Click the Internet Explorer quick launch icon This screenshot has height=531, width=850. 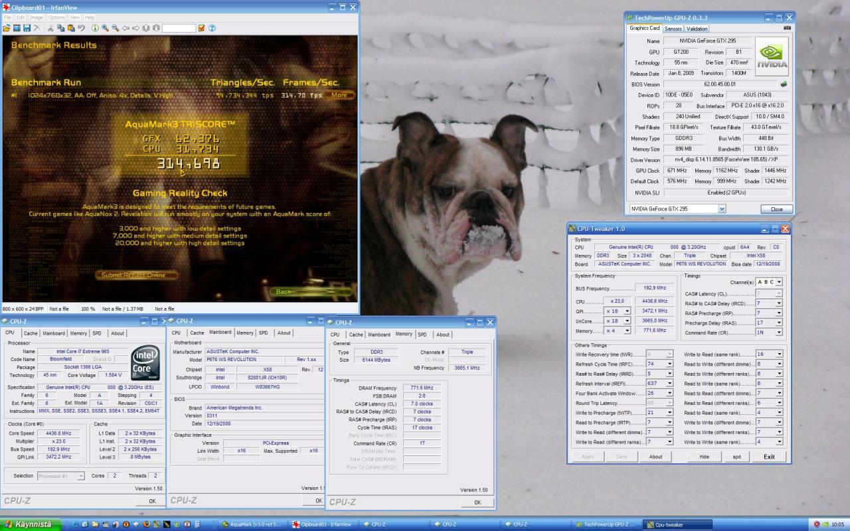coord(76,524)
